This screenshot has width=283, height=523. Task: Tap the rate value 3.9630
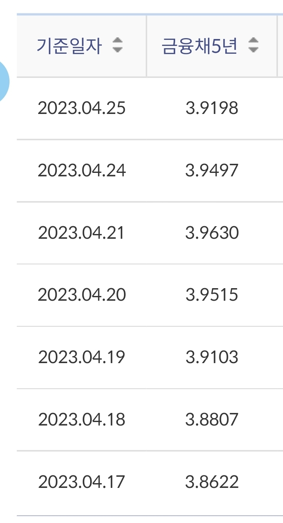coord(212,233)
